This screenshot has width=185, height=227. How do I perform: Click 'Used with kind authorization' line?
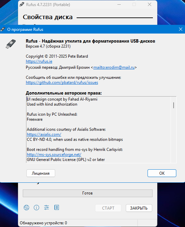(x=52, y=104)
